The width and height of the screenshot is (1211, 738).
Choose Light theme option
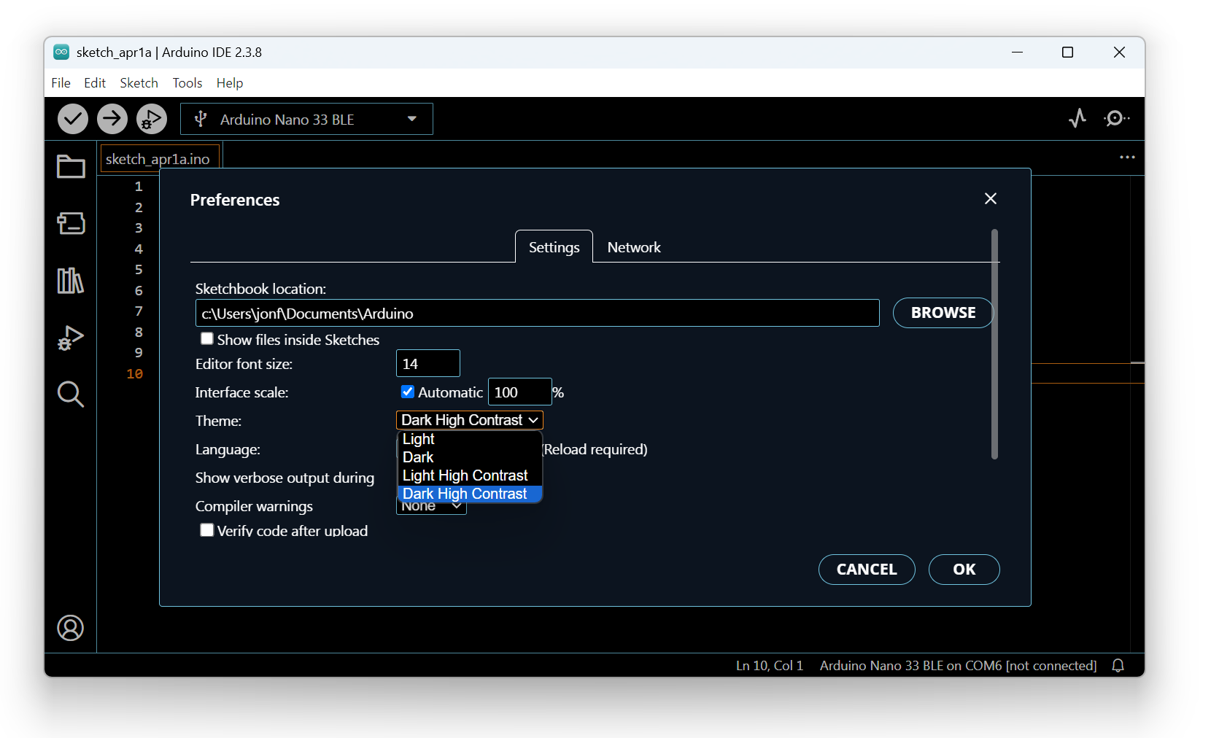pyautogui.click(x=470, y=439)
